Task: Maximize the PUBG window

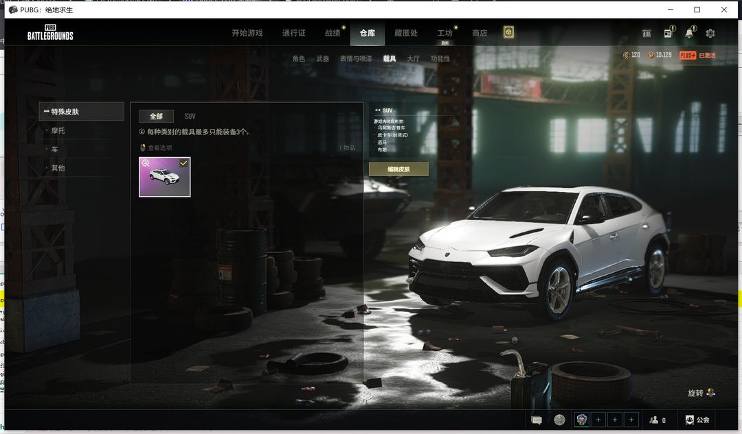Action: (697, 10)
